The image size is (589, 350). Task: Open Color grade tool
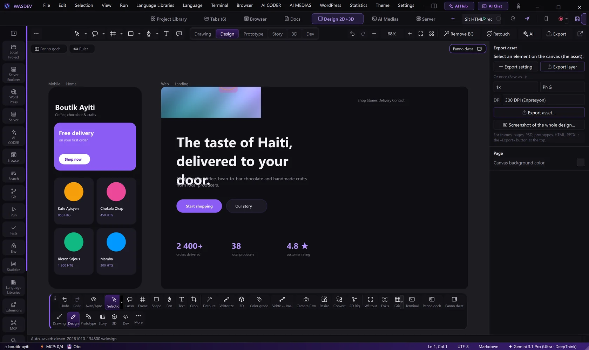point(259,302)
